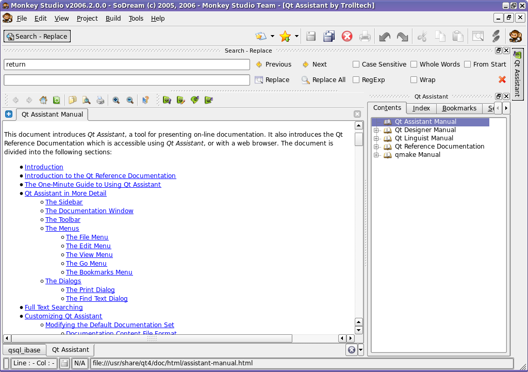Click the open file star icon
Screen dimensions: 528x372
tap(285, 36)
